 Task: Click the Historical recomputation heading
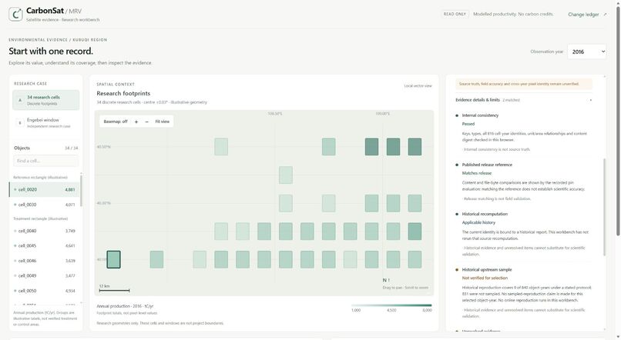pyautogui.click(x=485, y=214)
